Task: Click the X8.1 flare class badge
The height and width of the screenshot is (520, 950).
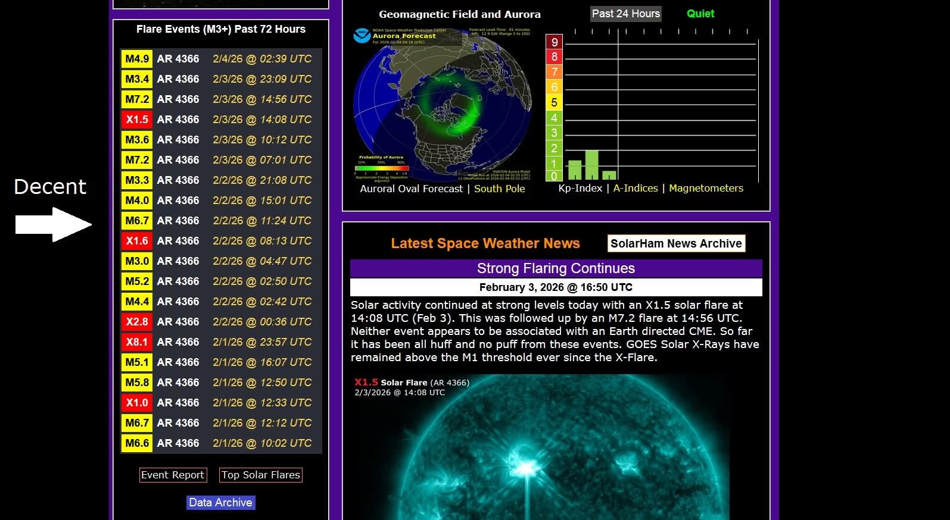Action: (x=136, y=342)
